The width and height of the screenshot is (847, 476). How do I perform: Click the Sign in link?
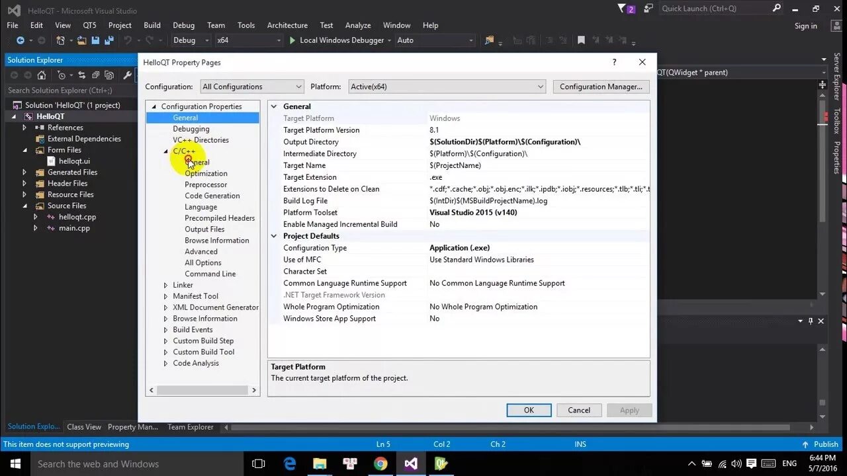click(806, 26)
